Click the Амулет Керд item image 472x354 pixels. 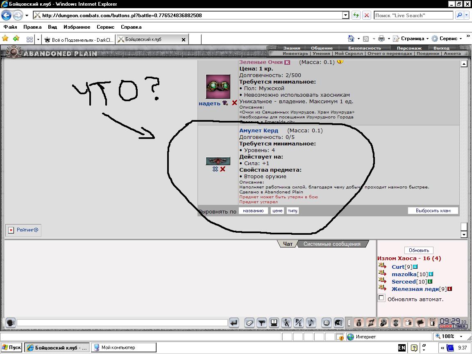click(x=218, y=161)
